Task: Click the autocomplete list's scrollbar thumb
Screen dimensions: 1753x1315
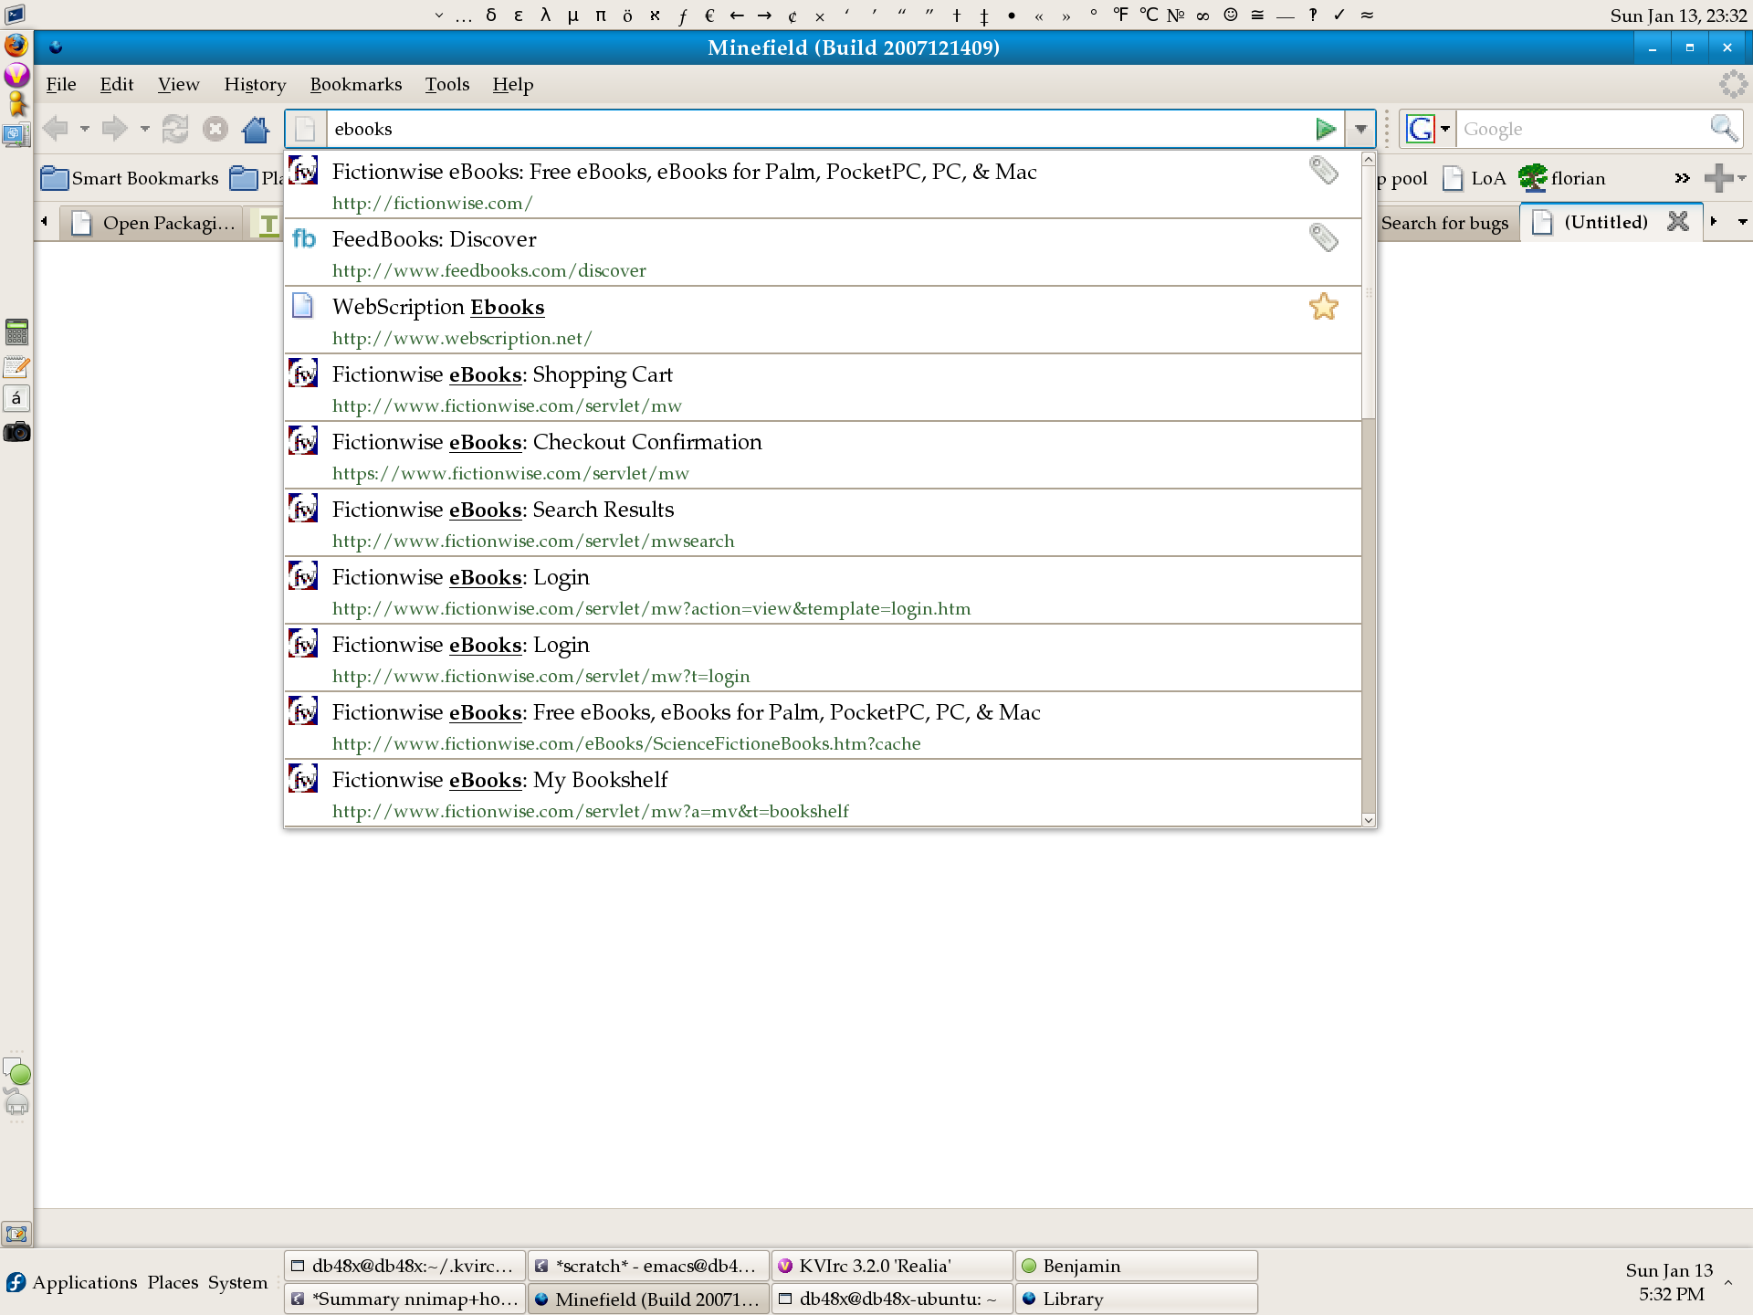Action: 1369,291
